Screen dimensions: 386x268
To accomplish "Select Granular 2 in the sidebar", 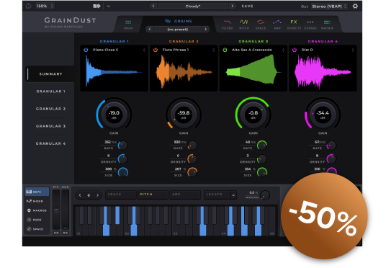I will tap(50, 109).
